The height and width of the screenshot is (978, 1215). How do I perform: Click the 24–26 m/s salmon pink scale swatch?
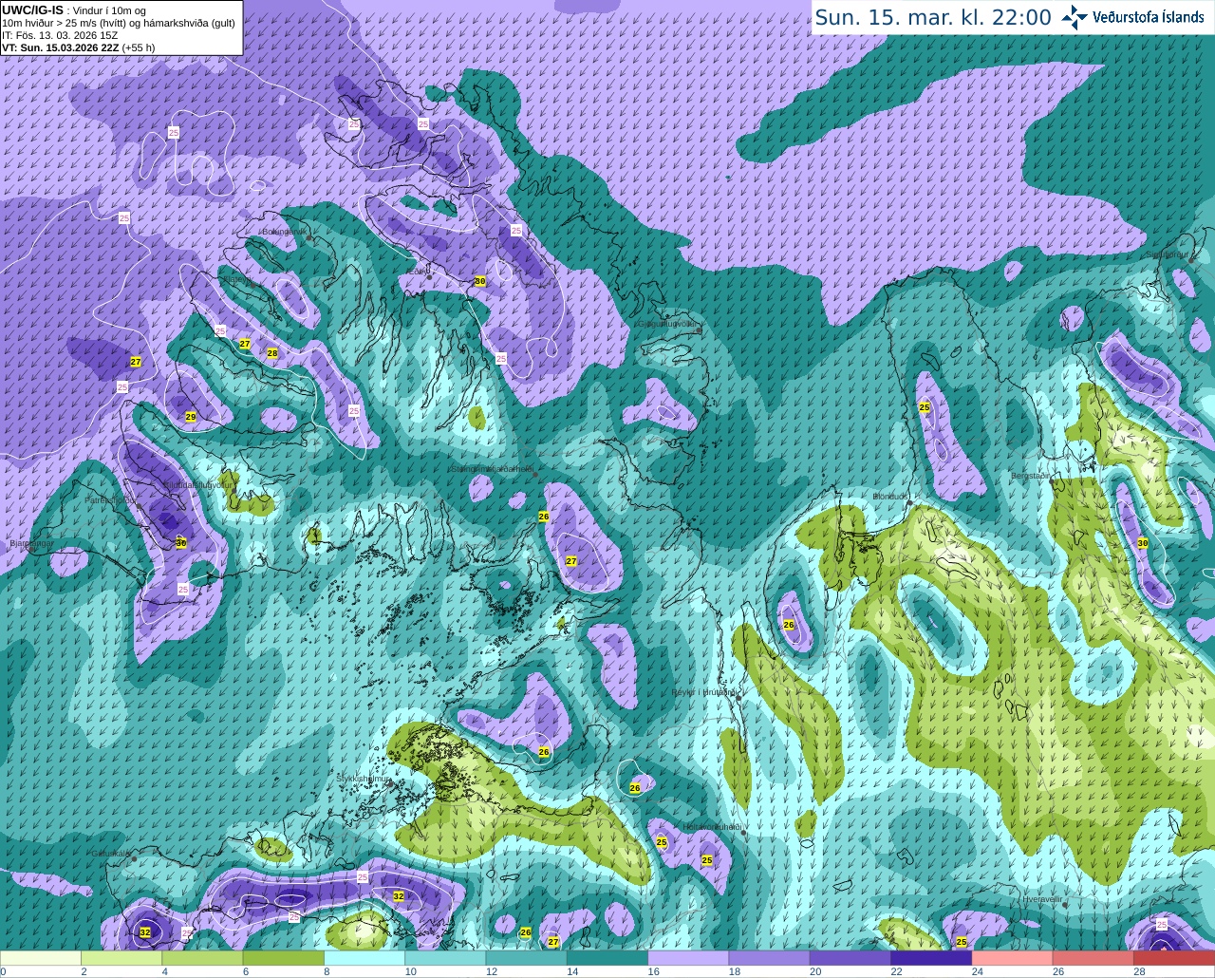(x=1012, y=958)
